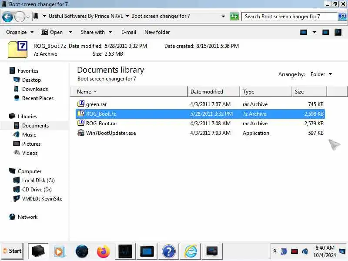Click the green.rar archive icon

click(81, 104)
